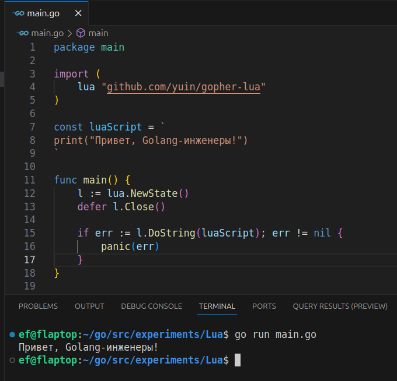Click yellow closing brace on line 18
The image size is (397, 381).
(x=57, y=273)
